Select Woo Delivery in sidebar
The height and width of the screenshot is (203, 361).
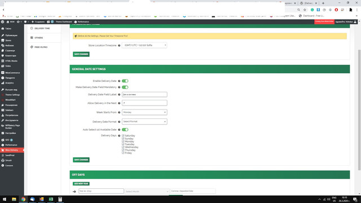tap(12, 150)
